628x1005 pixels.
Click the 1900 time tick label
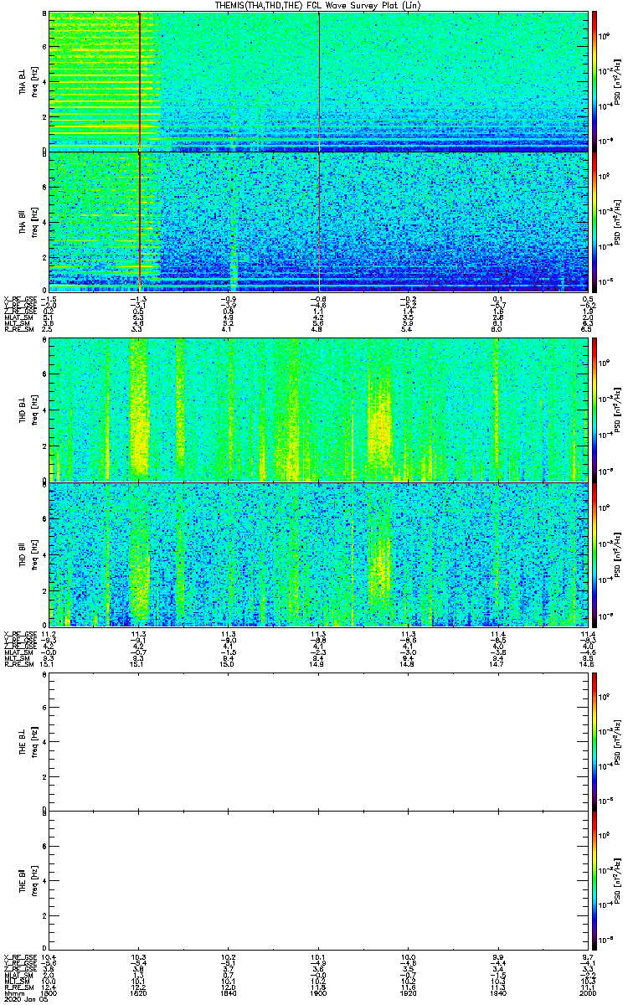click(x=318, y=994)
